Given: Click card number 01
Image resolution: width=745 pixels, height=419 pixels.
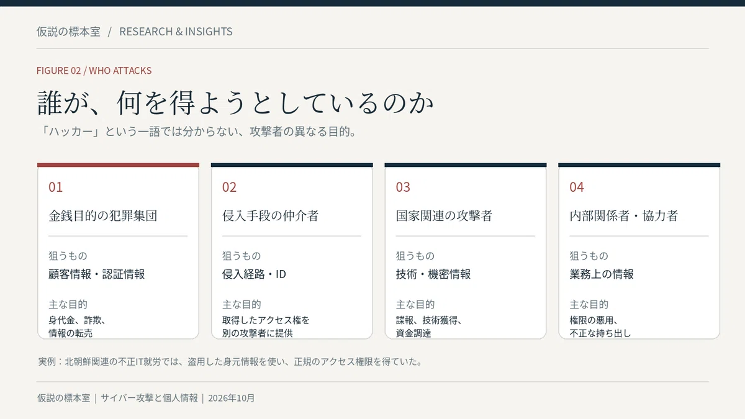Looking at the screenshot, I should (x=56, y=187).
